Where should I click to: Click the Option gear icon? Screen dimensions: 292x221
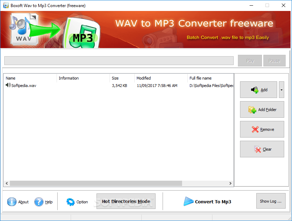(70, 202)
